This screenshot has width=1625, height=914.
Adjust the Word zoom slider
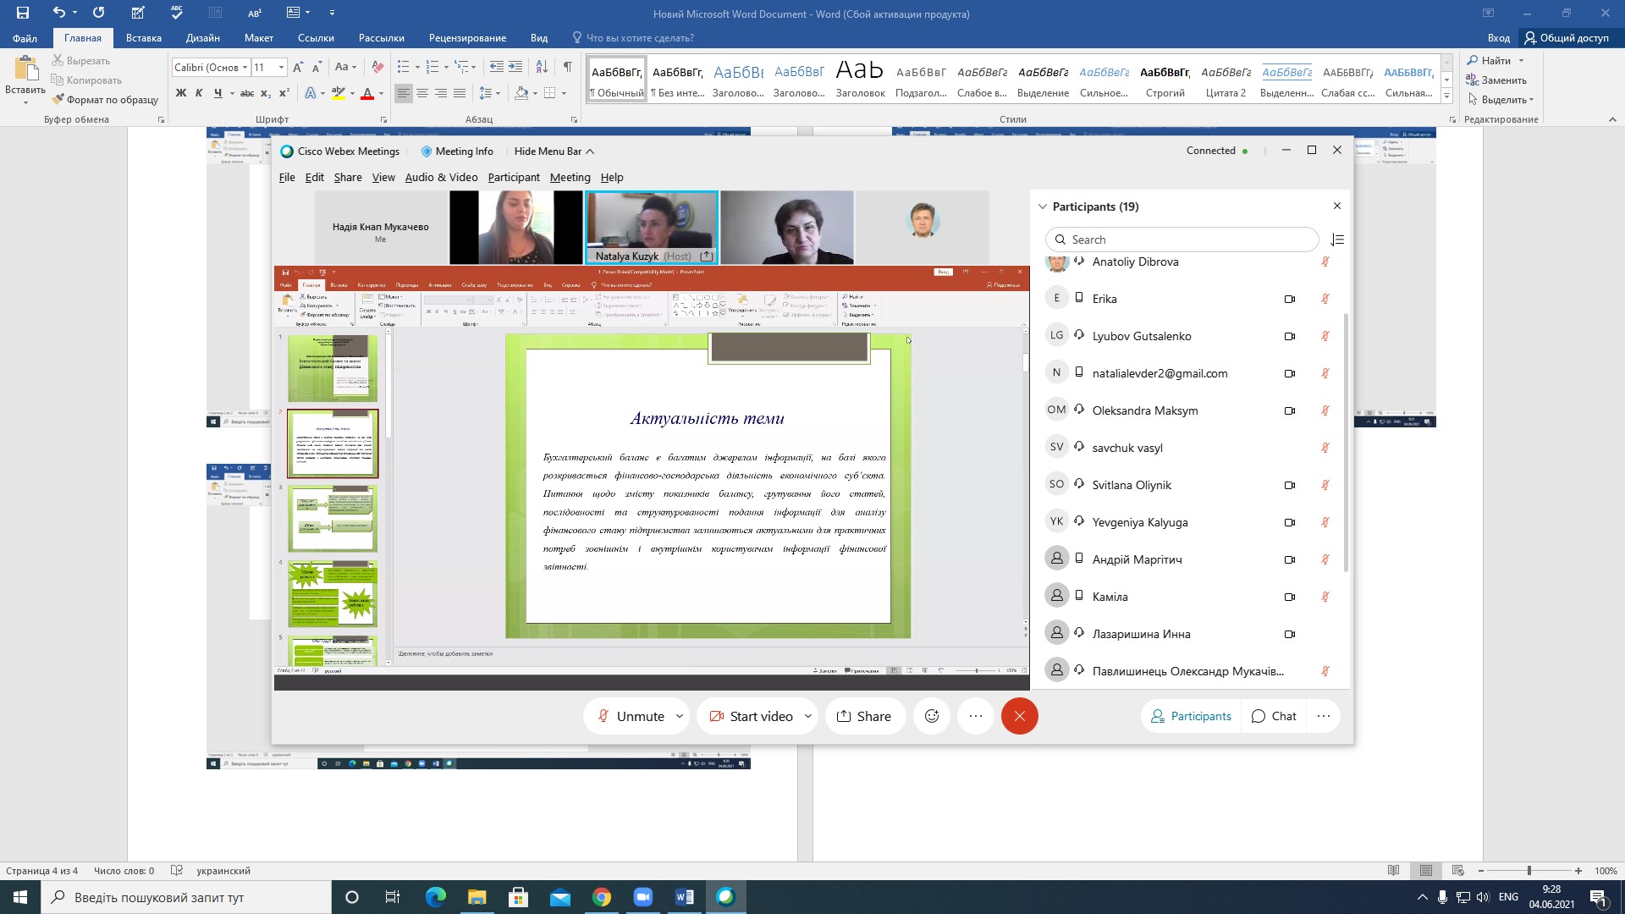click(1529, 871)
